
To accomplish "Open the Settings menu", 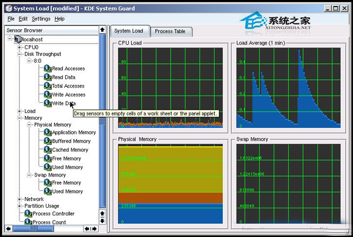I will 41,19.
